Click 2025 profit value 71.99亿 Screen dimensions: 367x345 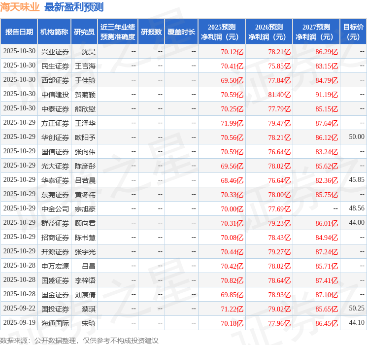pyautogui.click(x=232, y=123)
